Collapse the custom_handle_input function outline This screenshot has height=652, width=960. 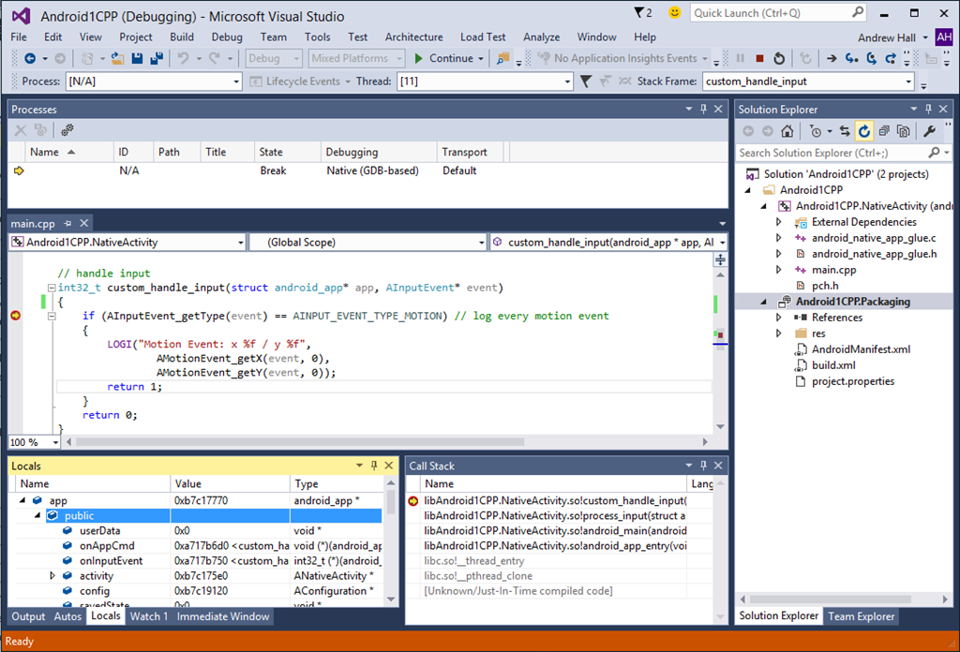52,288
